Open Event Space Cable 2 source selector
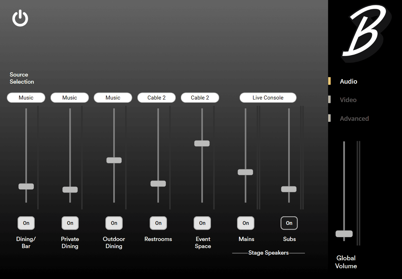This screenshot has width=402, height=279. tap(200, 98)
